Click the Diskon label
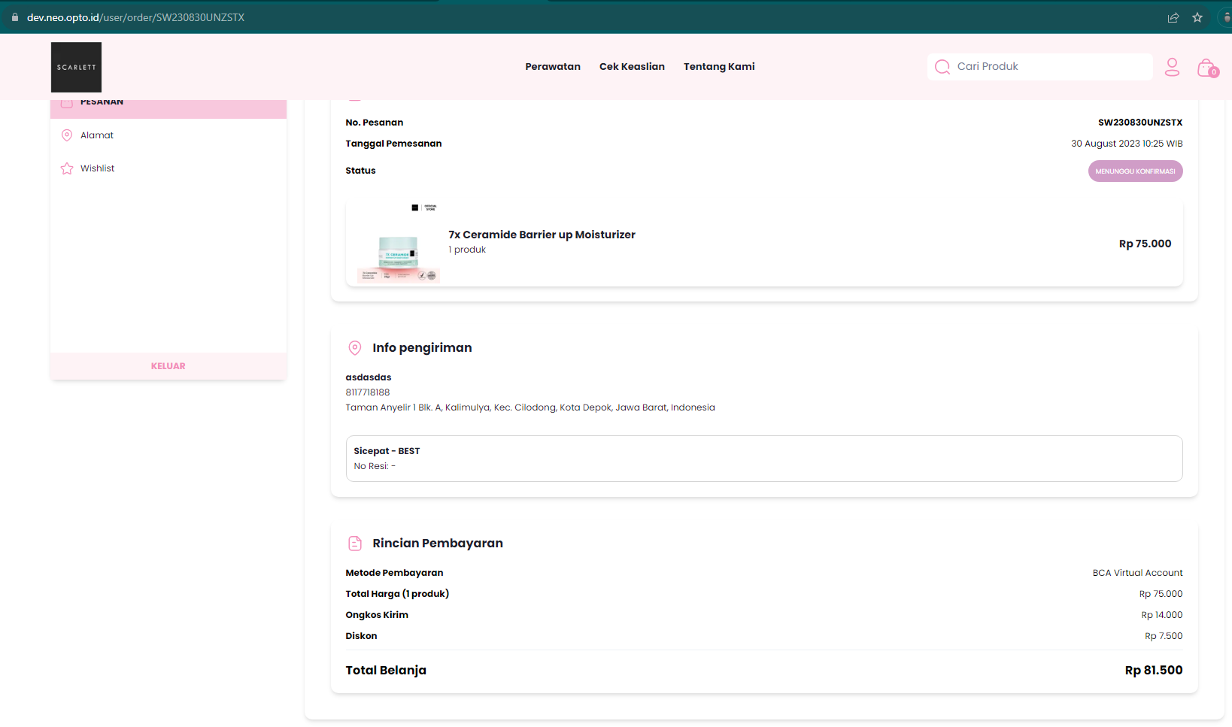 pyautogui.click(x=361, y=636)
